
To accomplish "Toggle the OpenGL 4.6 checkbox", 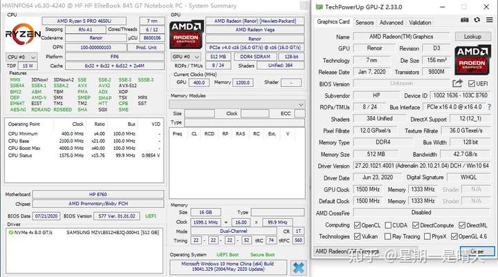I will coord(454,236).
